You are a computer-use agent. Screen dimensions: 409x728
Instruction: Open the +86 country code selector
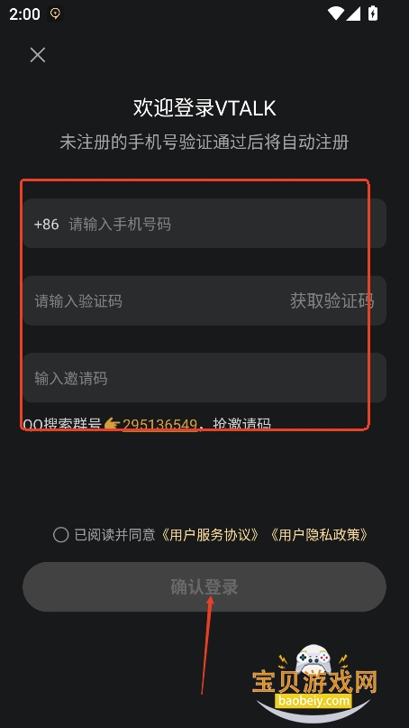[46, 225]
